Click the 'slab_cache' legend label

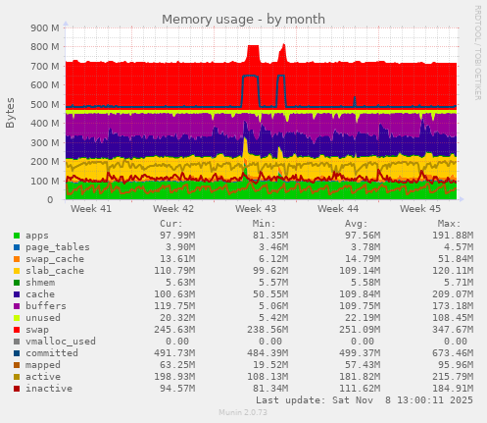click(x=55, y=271)
